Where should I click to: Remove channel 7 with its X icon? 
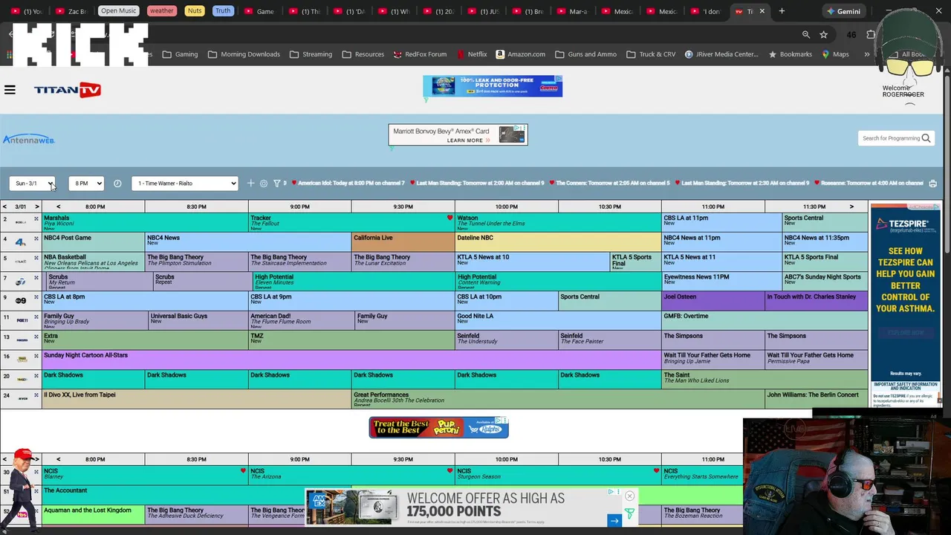click(x=36, y=277)
